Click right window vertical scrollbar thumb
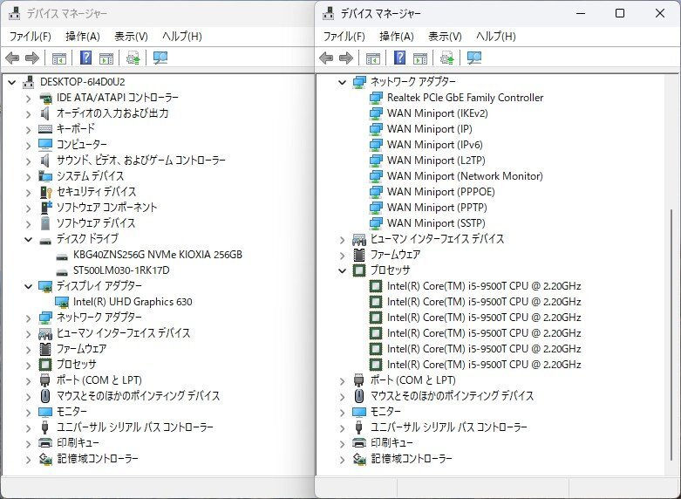This screenshot has width=681, height=499. 671,335
